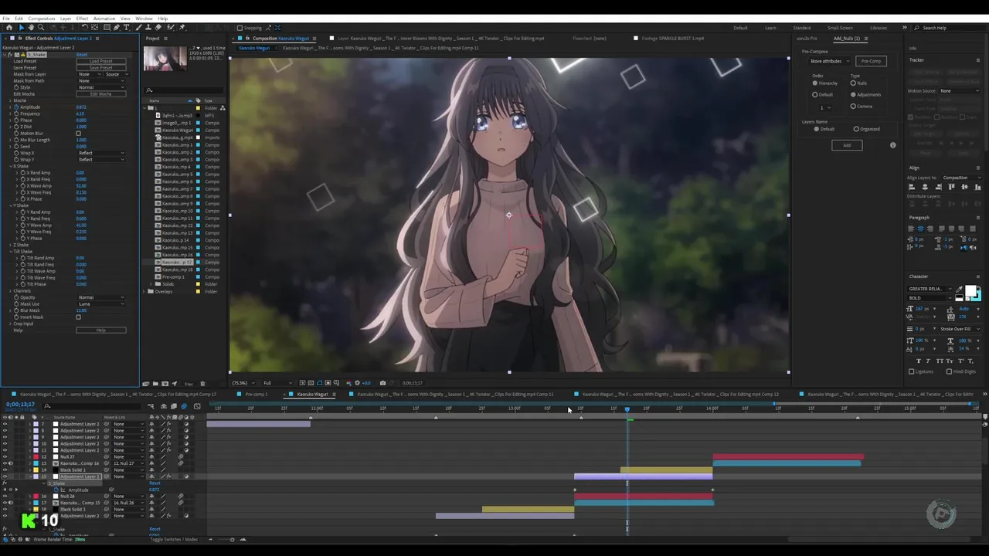The height and width of the screenshot is (556, 989).
Task: Open the Motion Source dropdown
Action: click(960, 91)
